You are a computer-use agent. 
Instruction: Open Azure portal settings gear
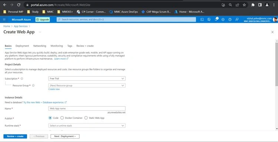pos(223,20)
